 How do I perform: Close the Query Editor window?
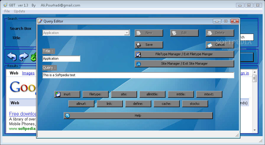[x=235, y=21]
